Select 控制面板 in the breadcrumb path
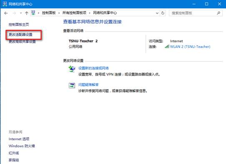 coord(49,13)
